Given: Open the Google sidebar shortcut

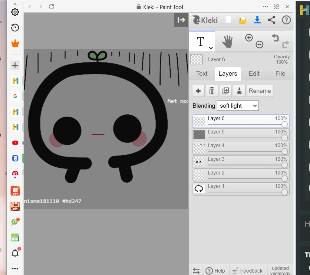Looking at the screenshot, I should pos(15,96).
